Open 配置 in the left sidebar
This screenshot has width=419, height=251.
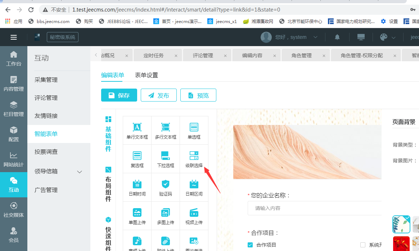pos(14,134)
